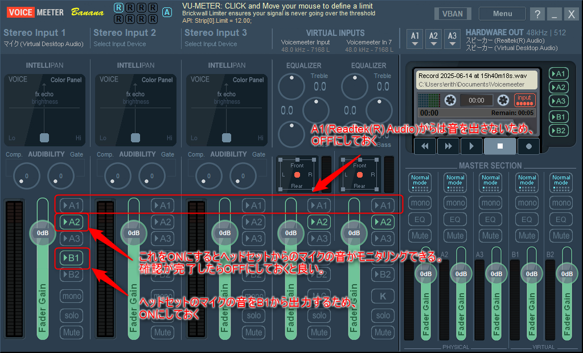Click the left cassette reel icon
The image size is (583, 353).
point(450,100)
